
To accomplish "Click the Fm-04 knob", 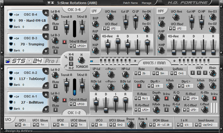I will [146, 17].
